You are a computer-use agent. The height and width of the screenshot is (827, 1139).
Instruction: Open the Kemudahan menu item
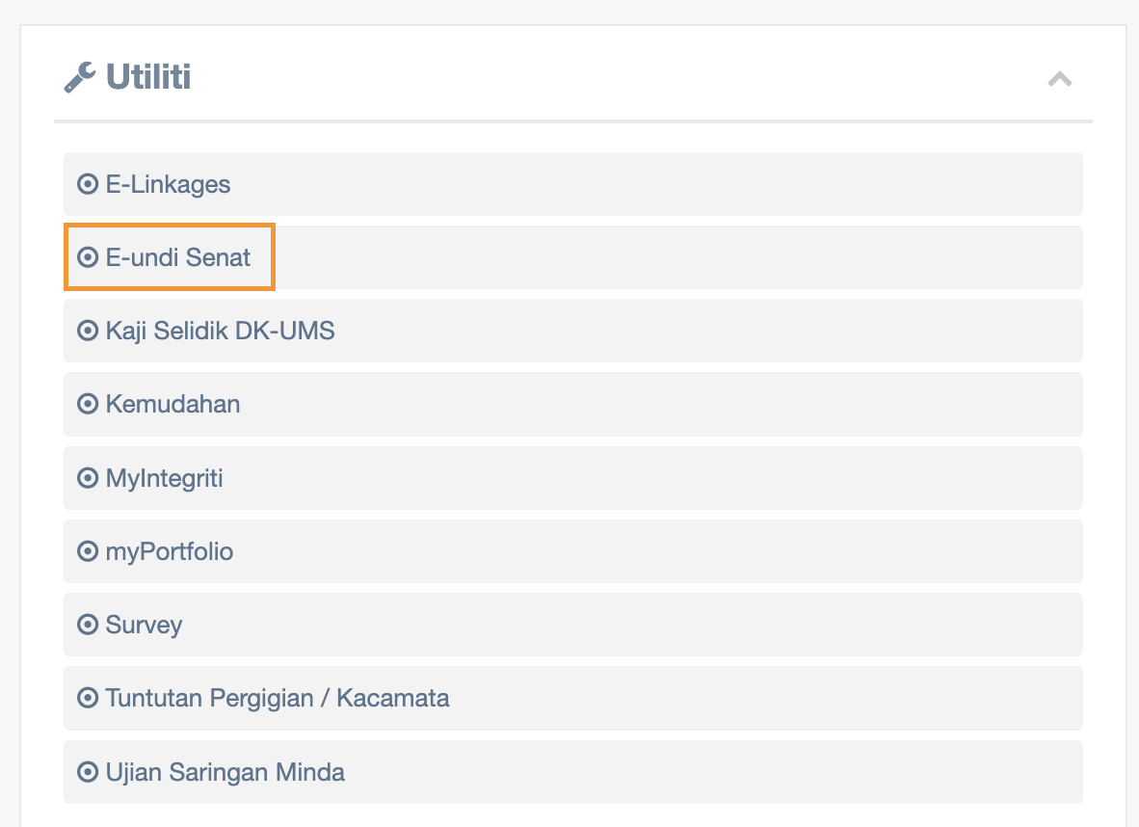(173, 404)
